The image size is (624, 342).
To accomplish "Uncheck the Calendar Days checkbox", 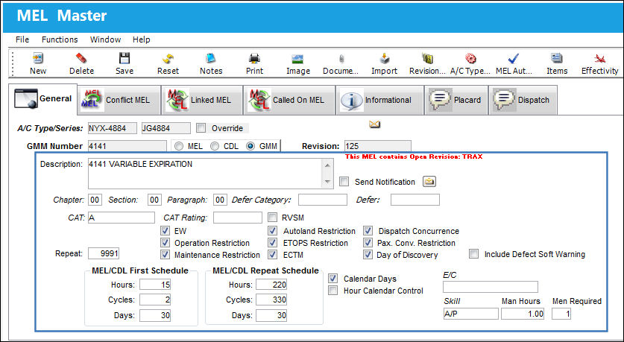I will tap(333, 279).
